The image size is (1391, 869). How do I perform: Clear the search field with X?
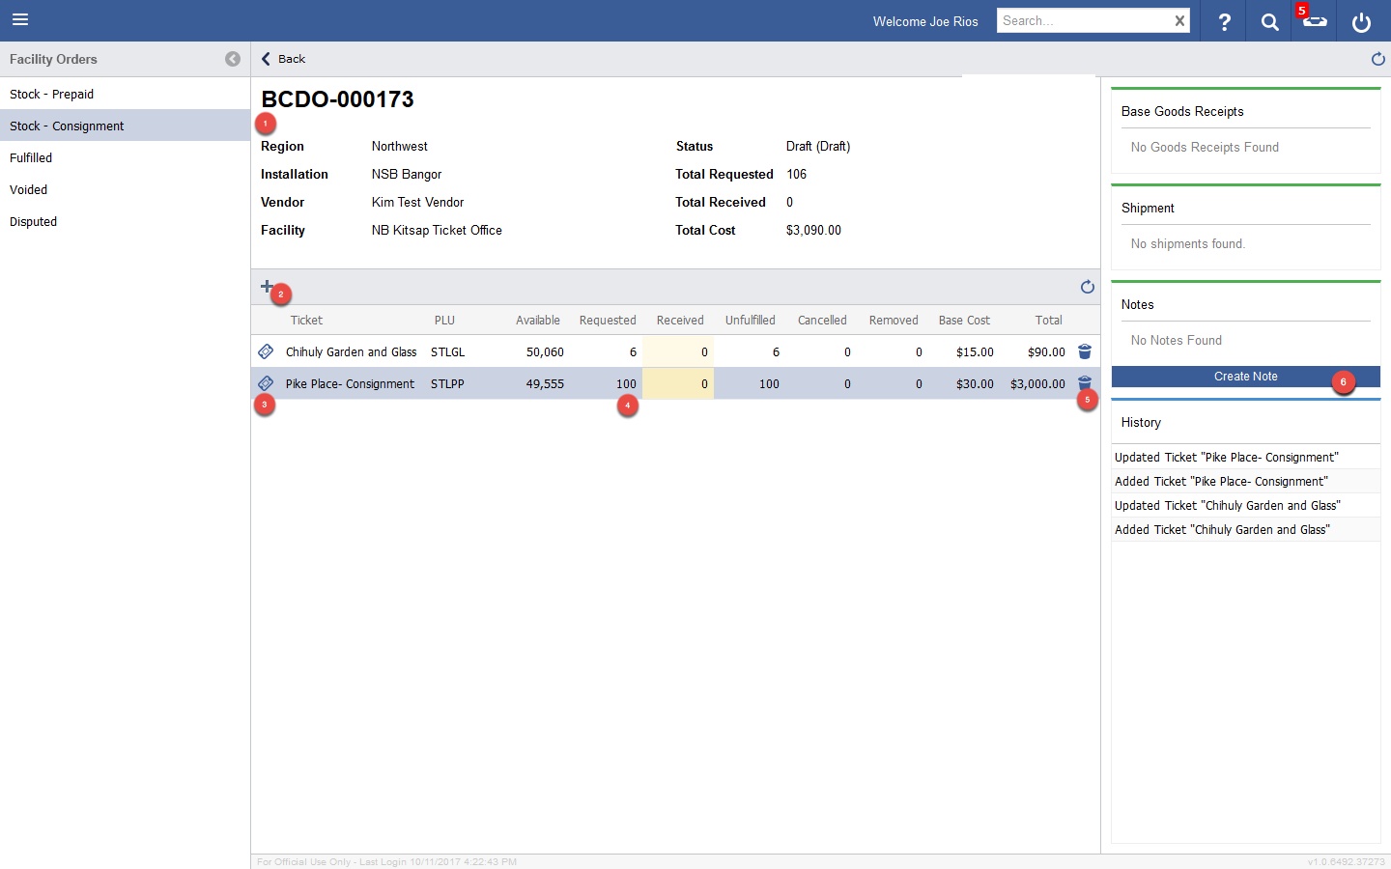[x=1179, y=21]
